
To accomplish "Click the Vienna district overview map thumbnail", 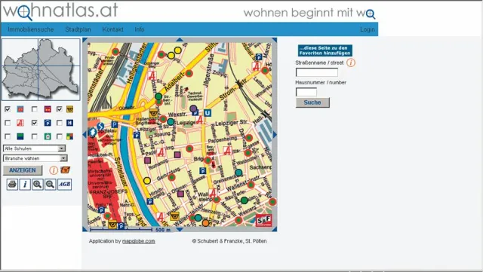I will coord(41,69).
